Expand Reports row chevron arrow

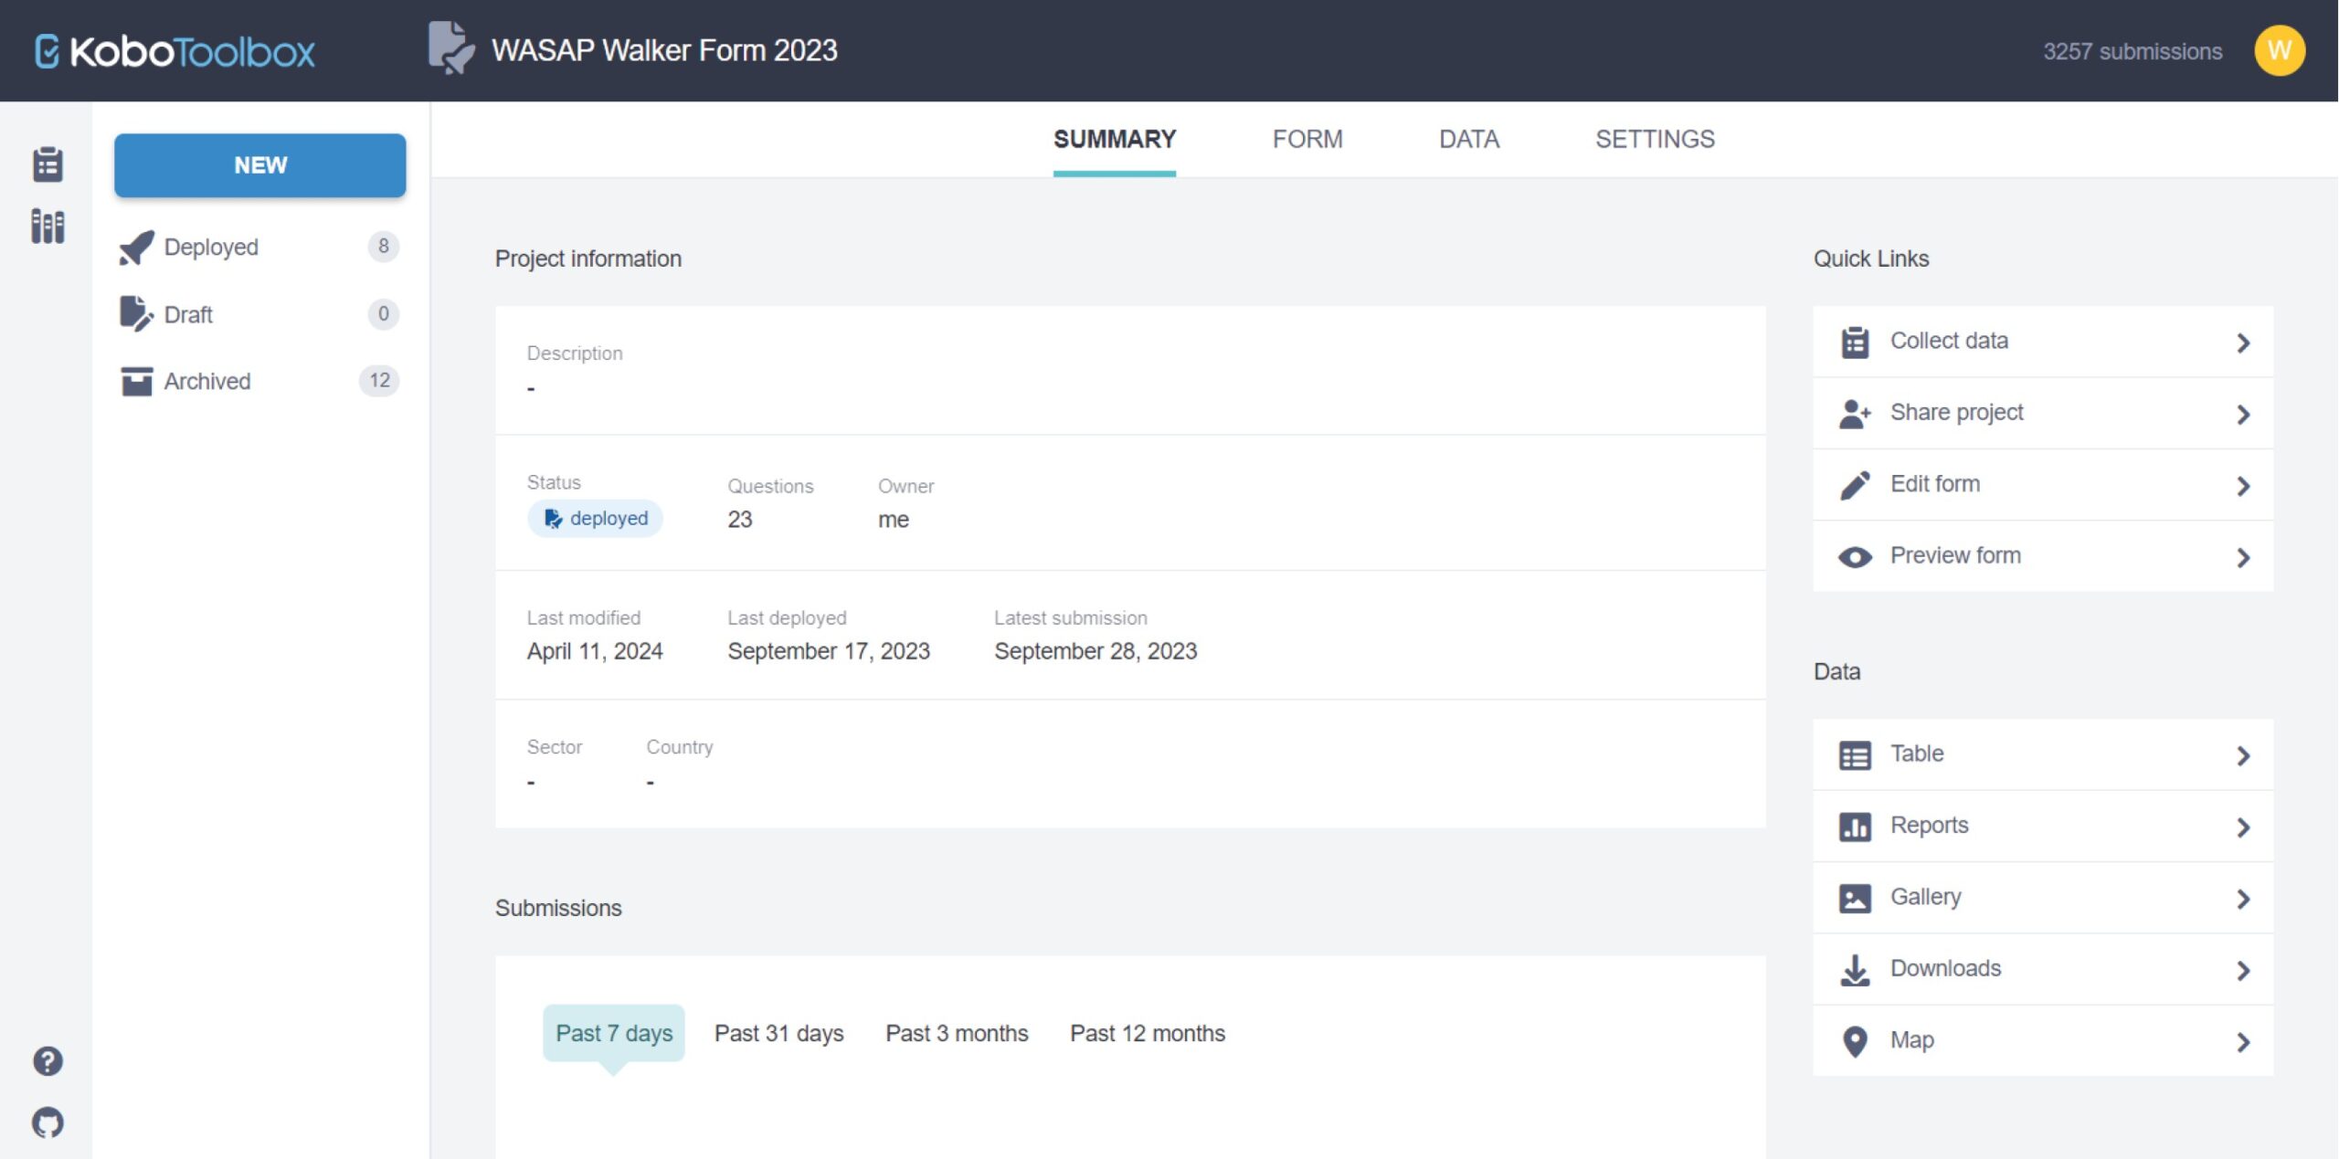click(x=2243, y=827)
